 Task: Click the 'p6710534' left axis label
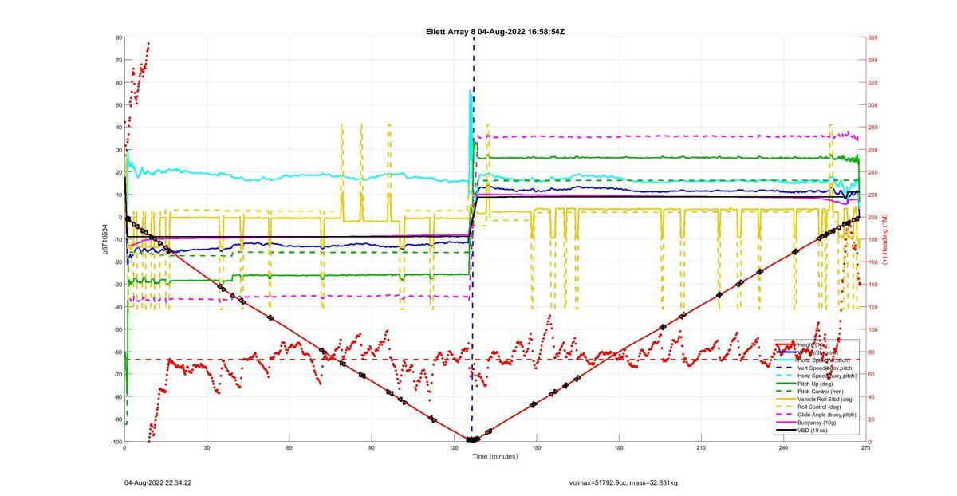pyautogui.click(x=104, y=239)
